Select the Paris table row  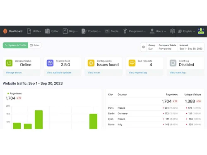point(154,108)
